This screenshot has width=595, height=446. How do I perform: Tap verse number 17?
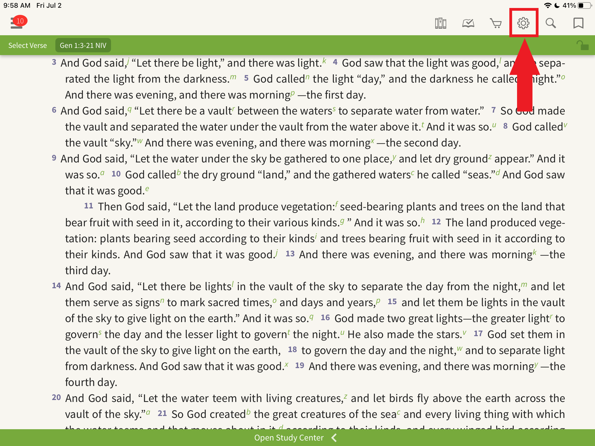pos(478,334)
